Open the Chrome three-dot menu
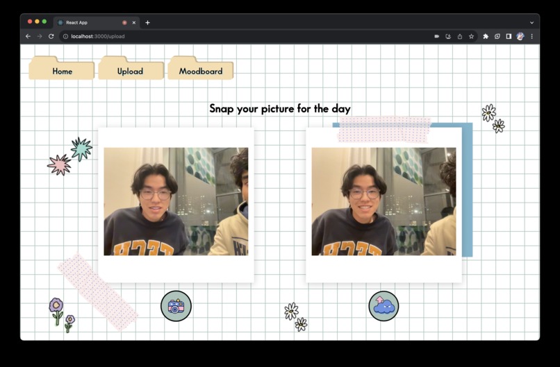 tap(532, 36)
